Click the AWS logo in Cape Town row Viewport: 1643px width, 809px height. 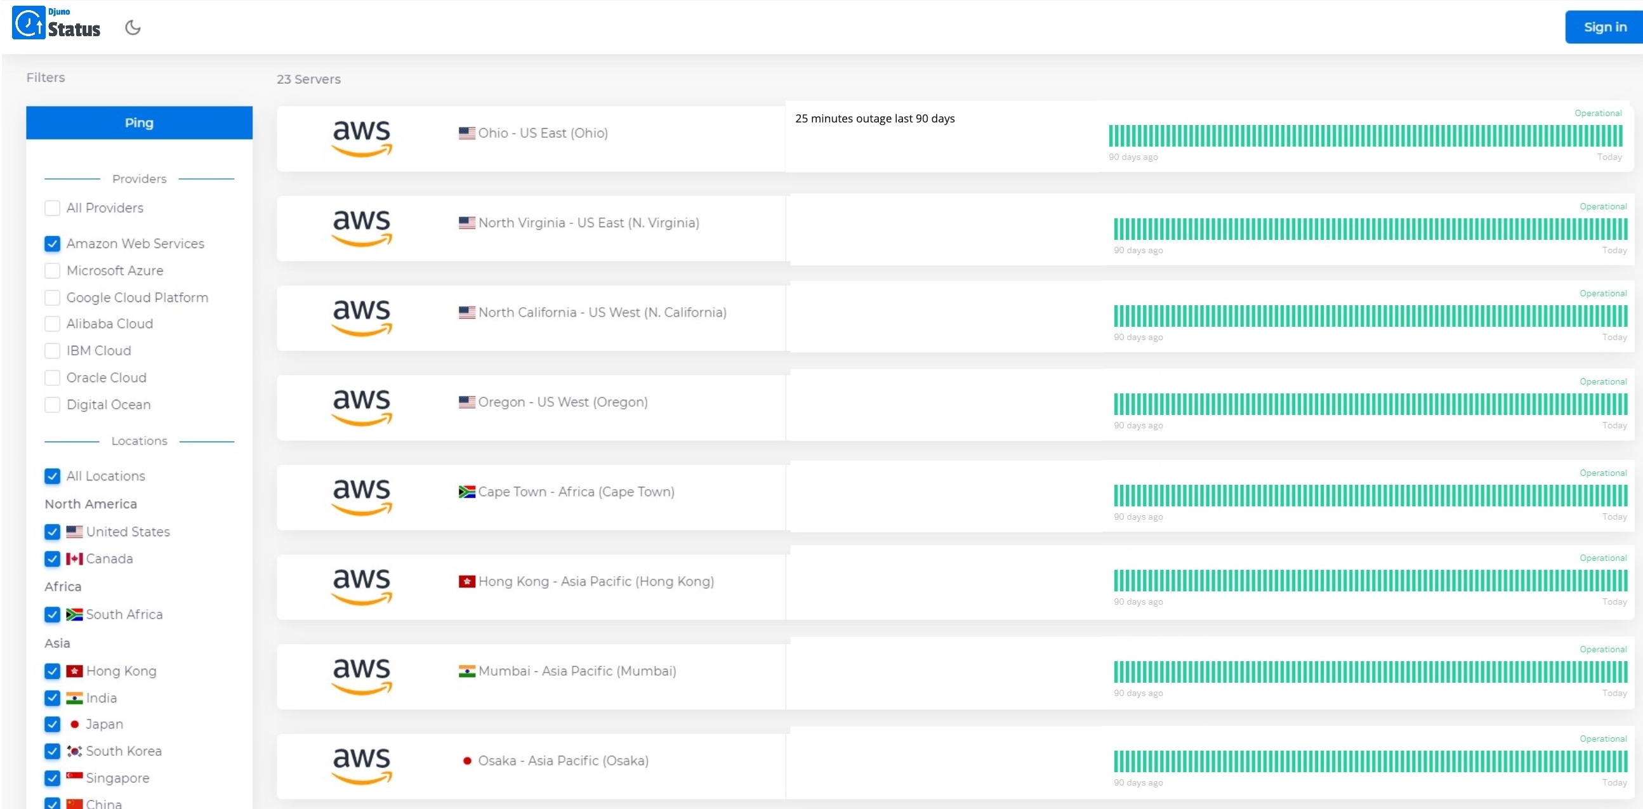pyautogui.click(x=362, y=497)
